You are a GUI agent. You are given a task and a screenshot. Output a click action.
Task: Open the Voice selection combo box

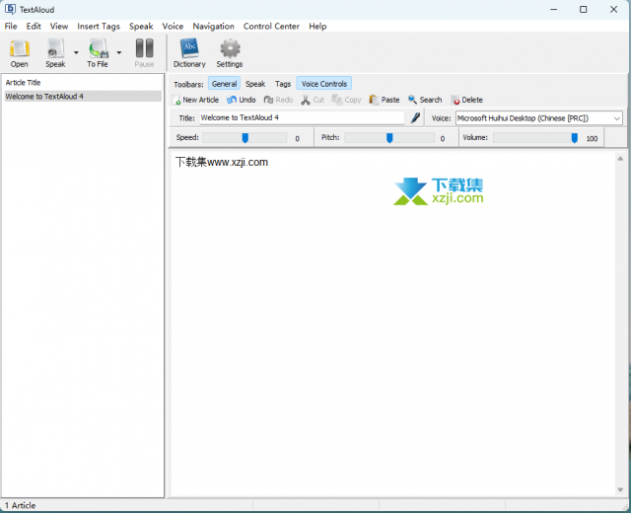(539, 118)
